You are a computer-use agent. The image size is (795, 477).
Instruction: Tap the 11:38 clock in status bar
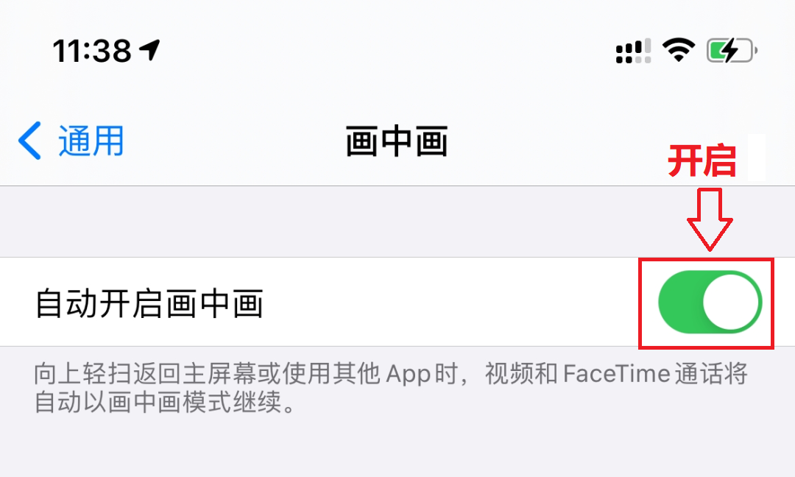tap(92, 52)
